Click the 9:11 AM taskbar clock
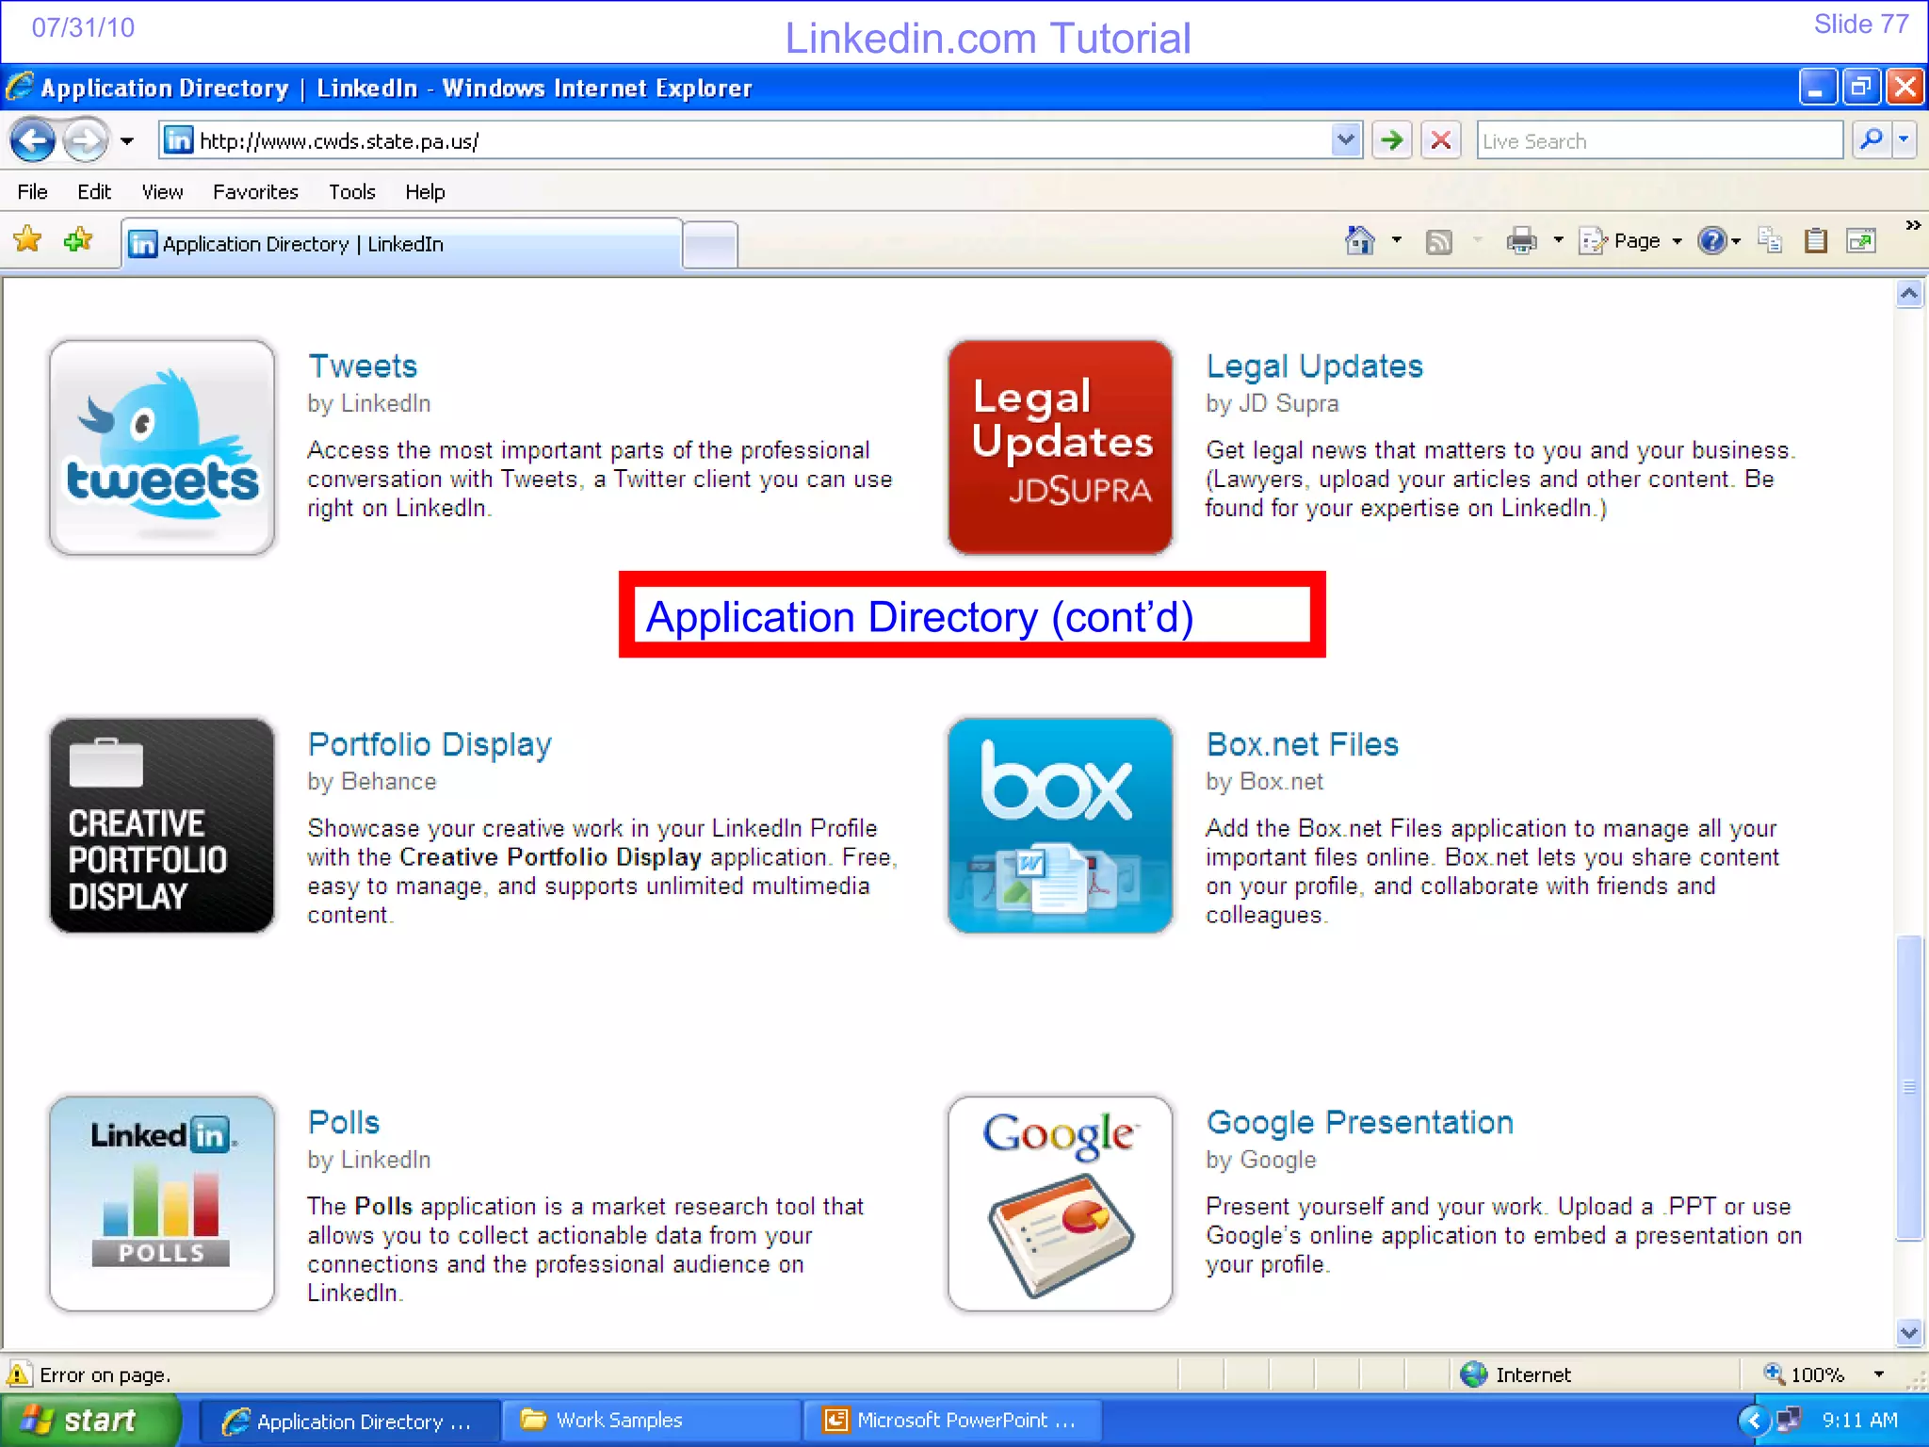The height and width of the screenshot is (1447, 1929). [1859, 1421]
